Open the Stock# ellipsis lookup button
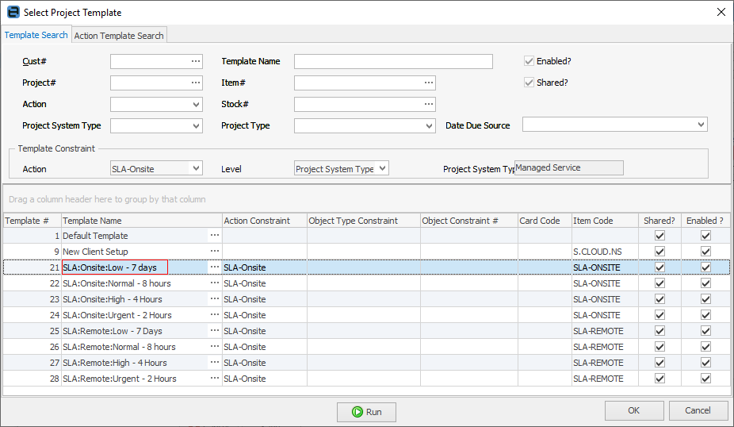 coord(428,104)
